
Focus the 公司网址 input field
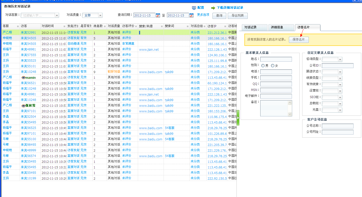pos(338,132)
